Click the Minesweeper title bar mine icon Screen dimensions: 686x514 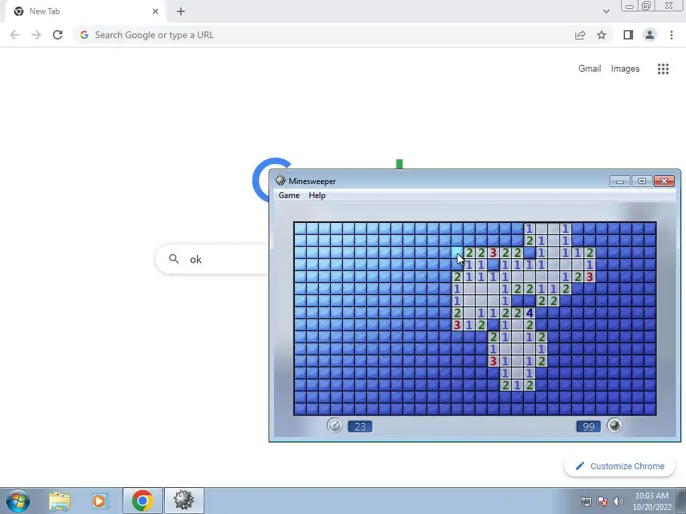(281, 181)
